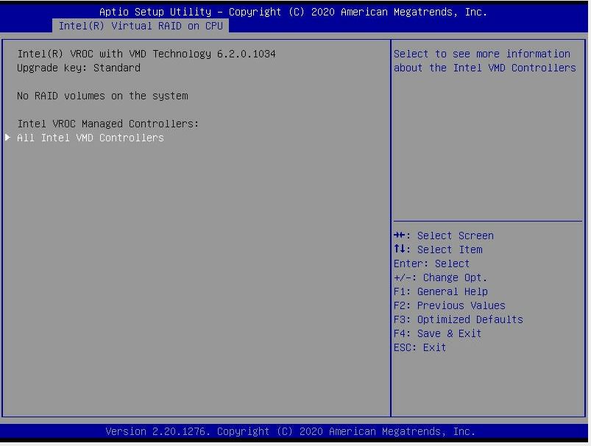
Task: Click the left-right arrows Select Screen icon
Action: pyautogui.click(x=400, y=236)
